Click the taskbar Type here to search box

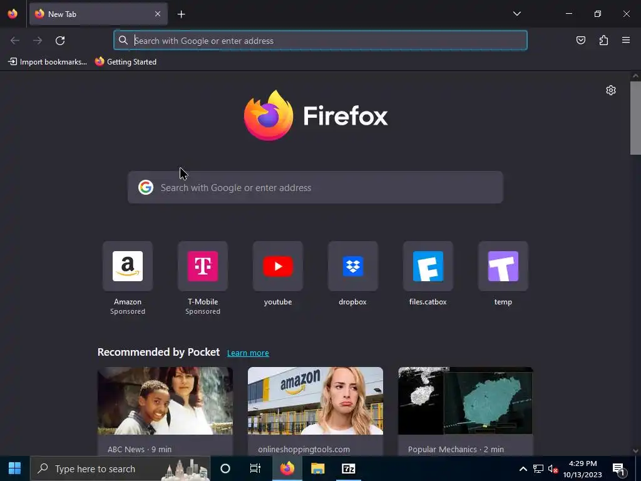coord(120,468)
